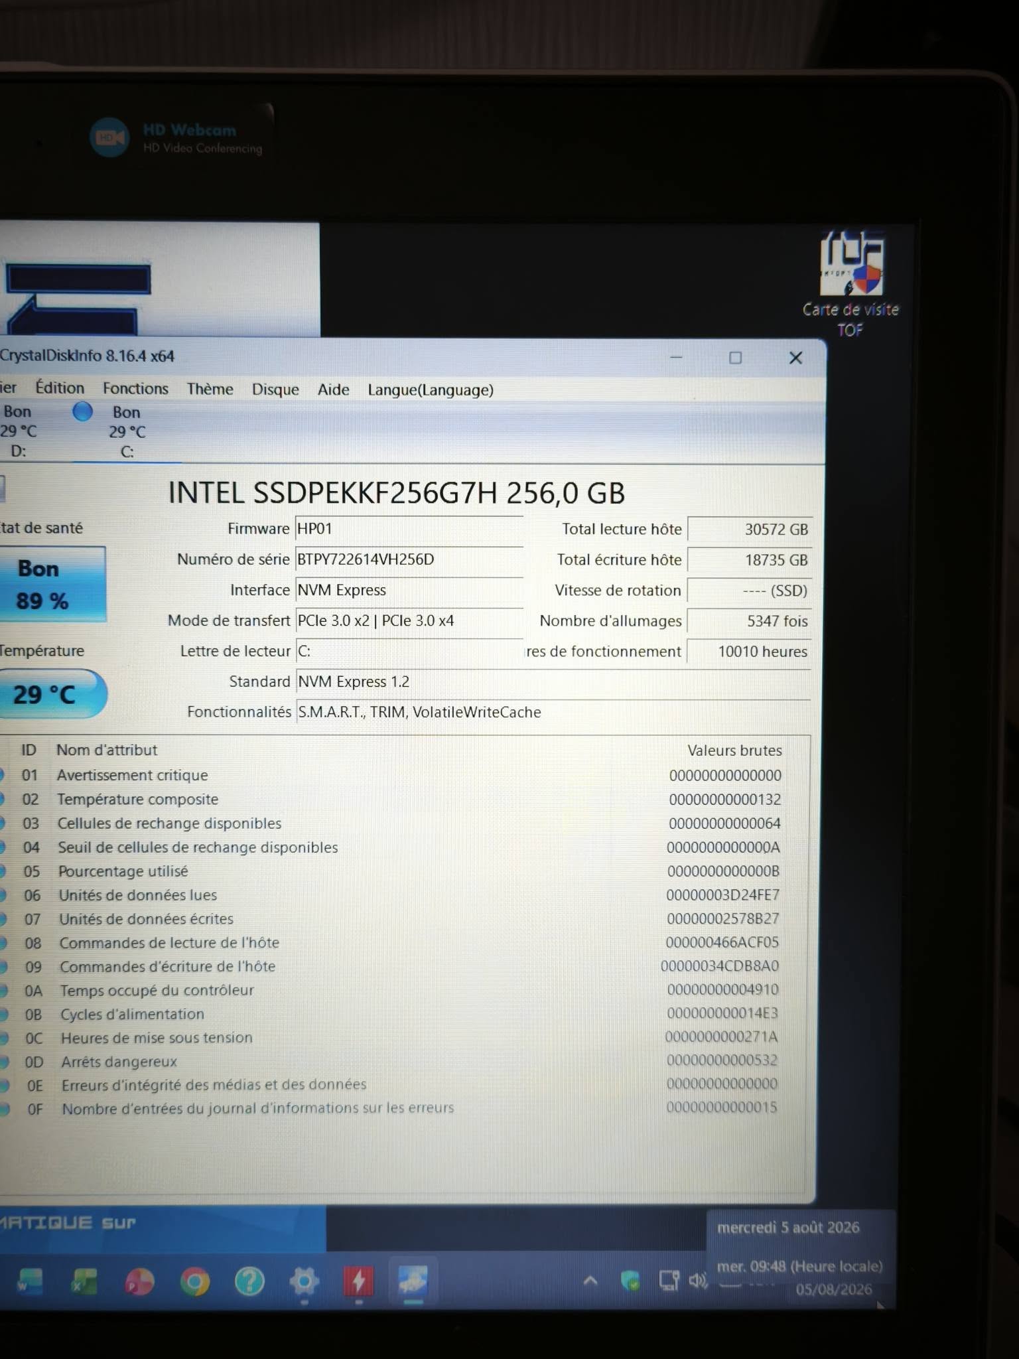The width and height of the screenshot is (1019, 1359).
Task: Click the Bon 89 % health status button
Action: pos(52,585)
